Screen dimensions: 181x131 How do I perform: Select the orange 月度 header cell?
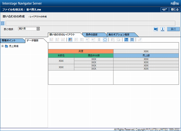[81, 51]
